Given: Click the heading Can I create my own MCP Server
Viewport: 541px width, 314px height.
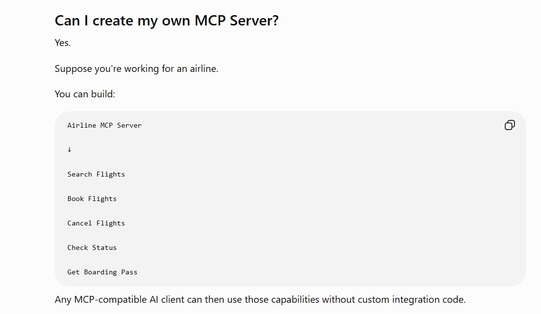Looking at the screenshot, I should tap(167, 21).
